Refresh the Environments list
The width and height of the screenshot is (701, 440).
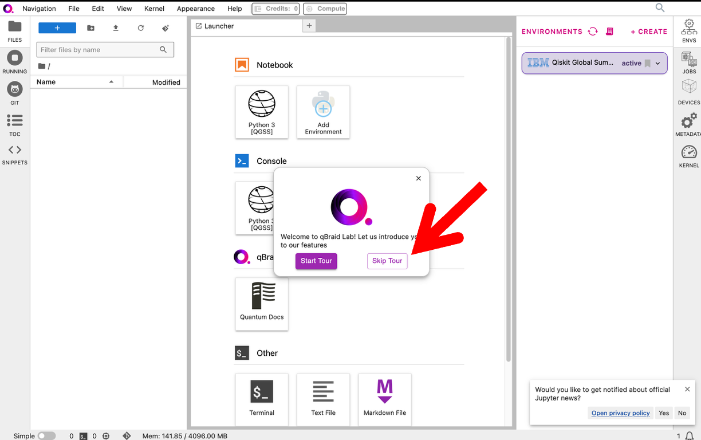(x=593, y=32)
